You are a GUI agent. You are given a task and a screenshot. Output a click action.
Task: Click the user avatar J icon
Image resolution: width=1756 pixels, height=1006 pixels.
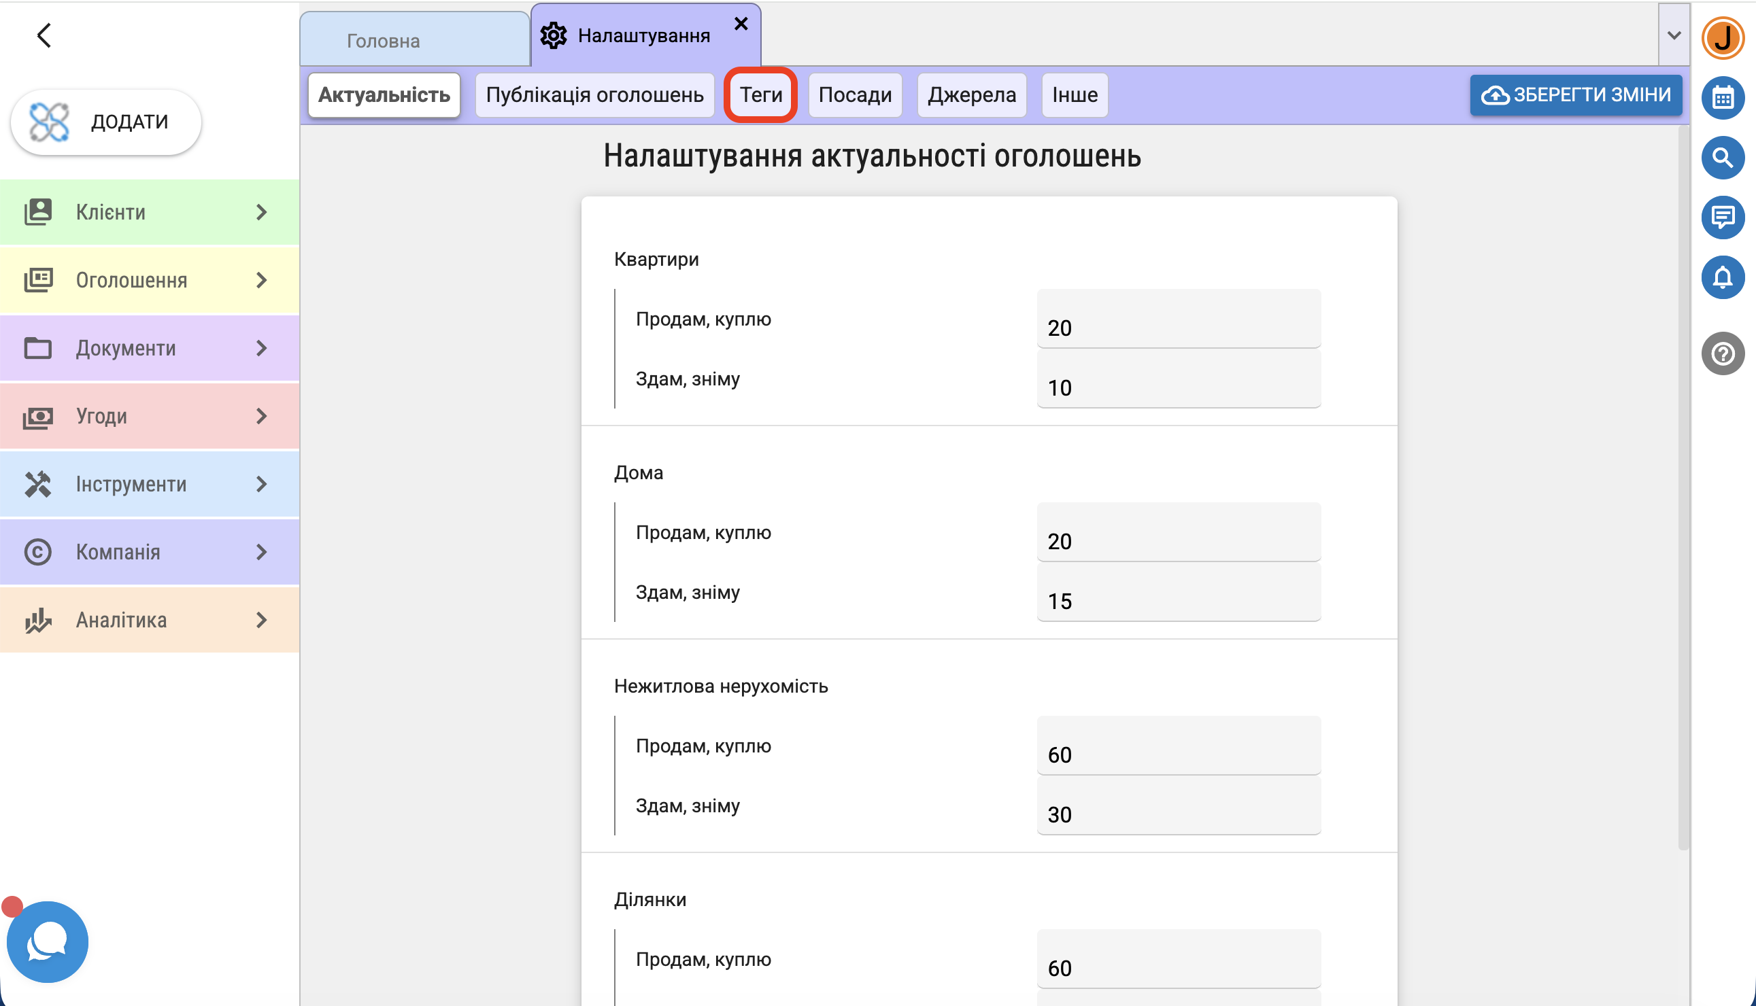pyautogui.click(x=1722, y=38)
